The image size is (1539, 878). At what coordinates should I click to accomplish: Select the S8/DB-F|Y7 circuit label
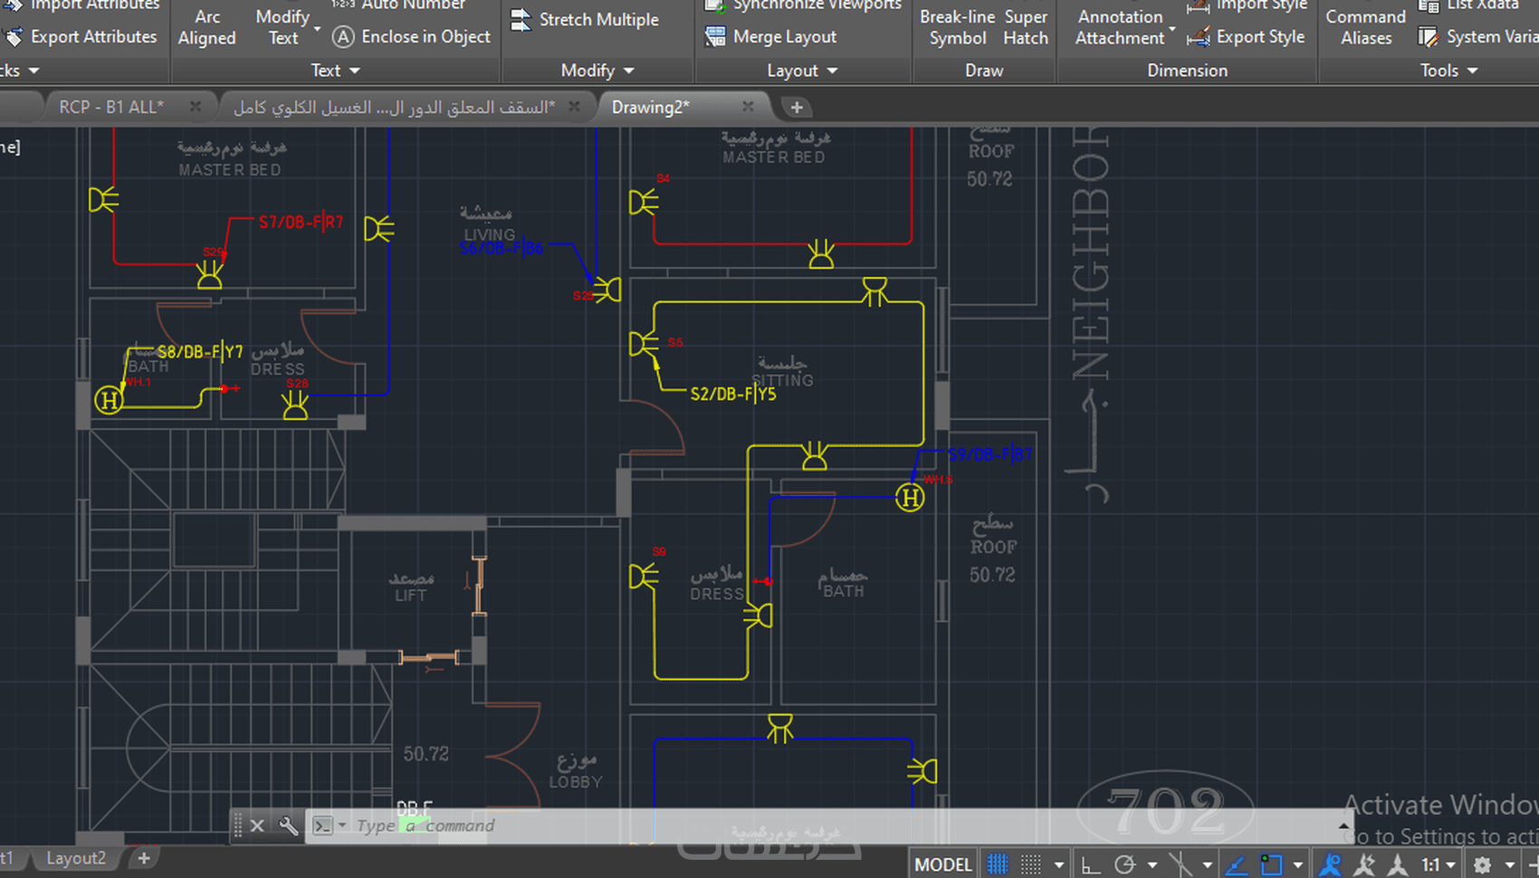pyautogui.click(x=200, y=351)
